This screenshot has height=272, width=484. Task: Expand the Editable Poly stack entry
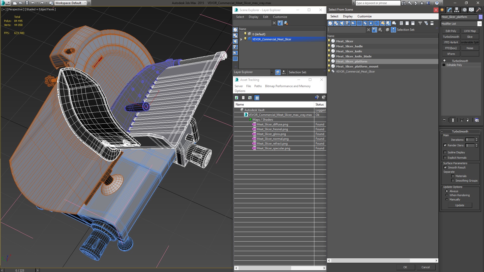coord(444,65)
